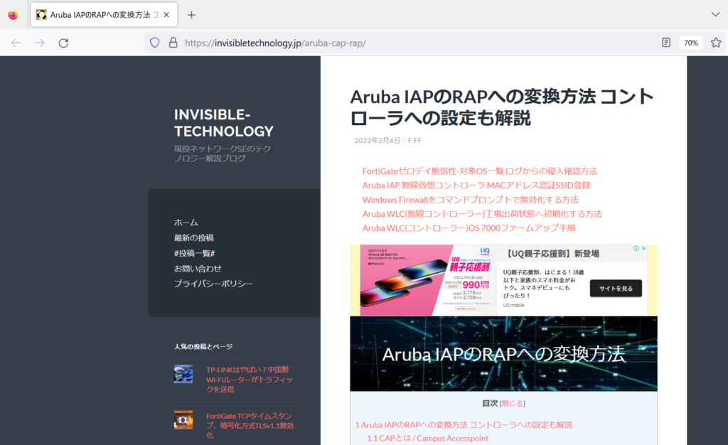Open the【UQ親子応援割】新登場 ad headline
728x445 pixels.
[551, 254]
